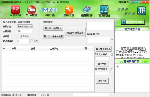Open the 官方动态公告 panel header

click(132, 29)
